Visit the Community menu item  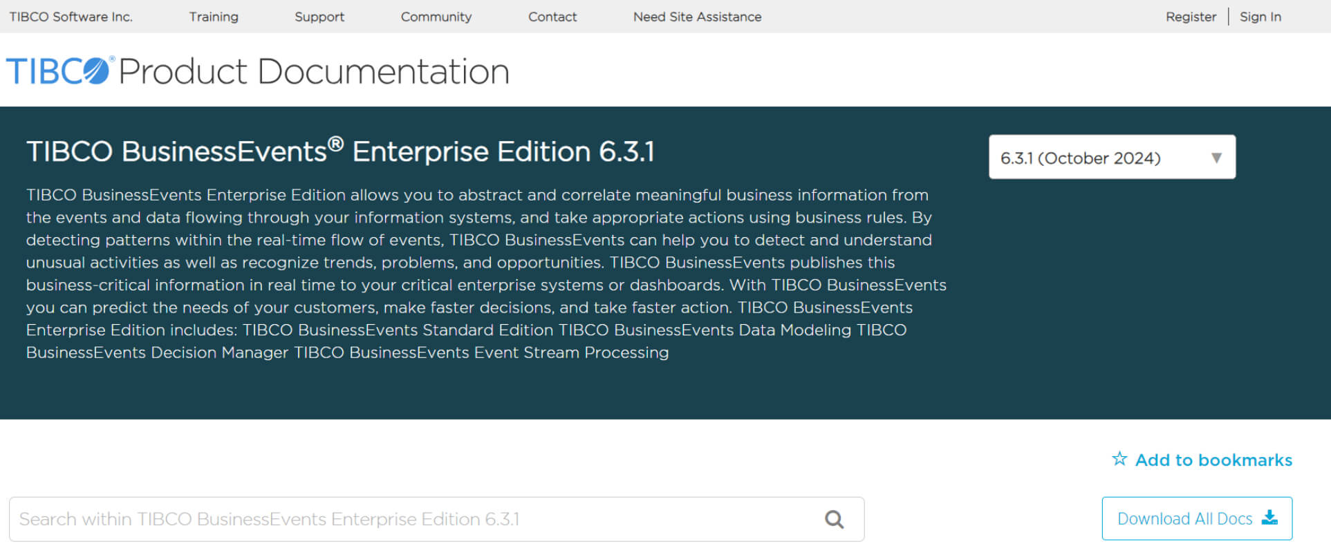[436, 17]
